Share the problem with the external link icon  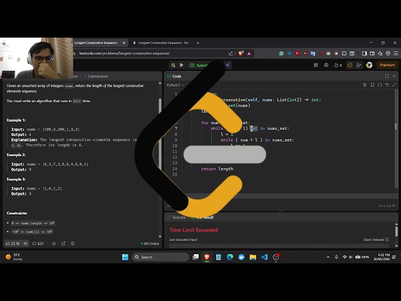pos(63,243)
